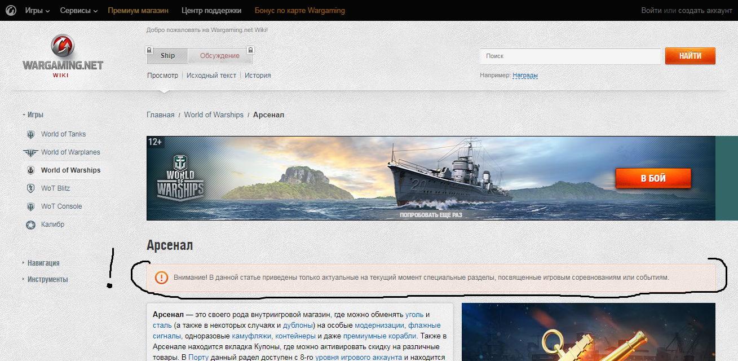Collapse the Игры sidebar section

35,115
